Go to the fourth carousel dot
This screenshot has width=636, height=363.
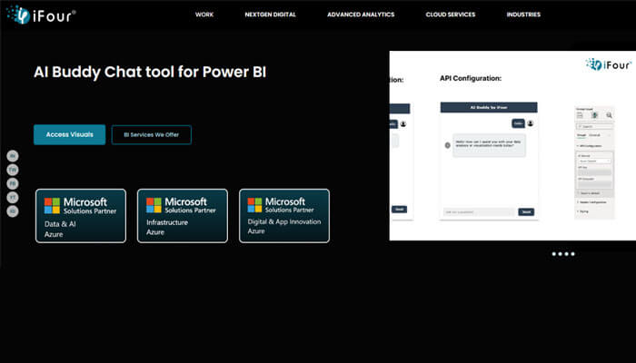572,254
